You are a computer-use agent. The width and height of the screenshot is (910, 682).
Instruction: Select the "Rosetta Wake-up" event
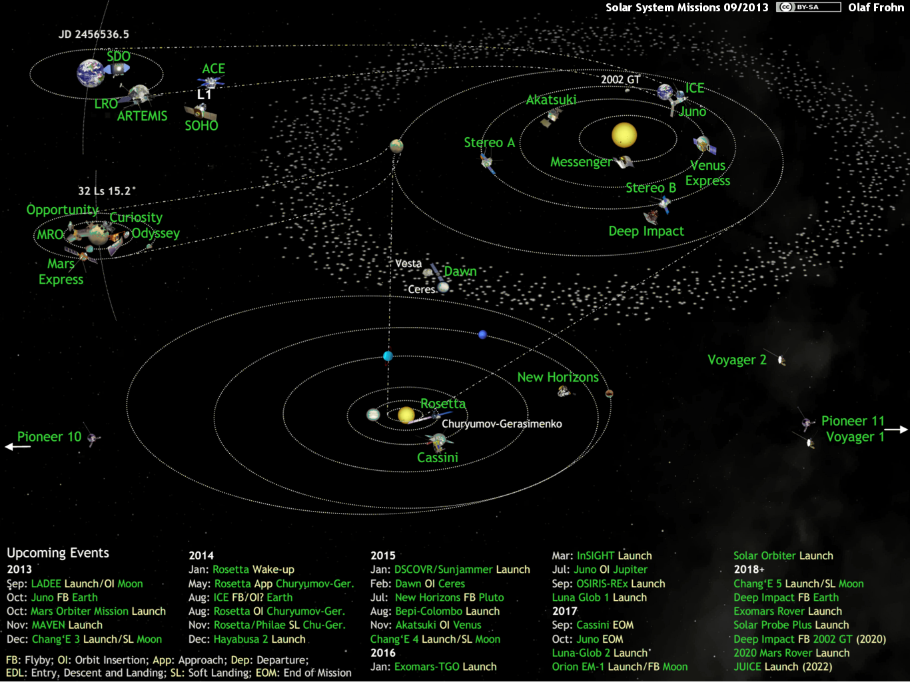[x=253, y=569]
